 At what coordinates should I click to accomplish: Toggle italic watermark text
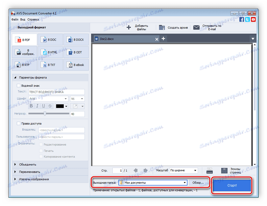(37, 106)
